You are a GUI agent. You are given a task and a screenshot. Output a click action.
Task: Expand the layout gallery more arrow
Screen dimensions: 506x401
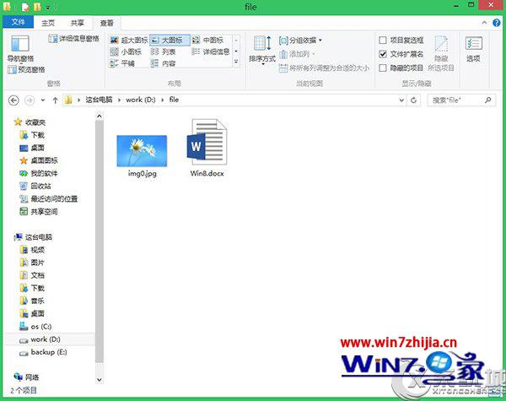pos(236,62)
